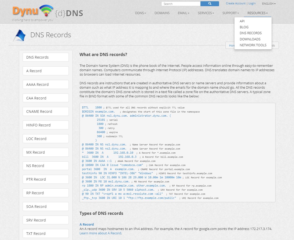
Task: Open the A Record sidebar button
Action: pyautogui.click(x=45, y=71)
